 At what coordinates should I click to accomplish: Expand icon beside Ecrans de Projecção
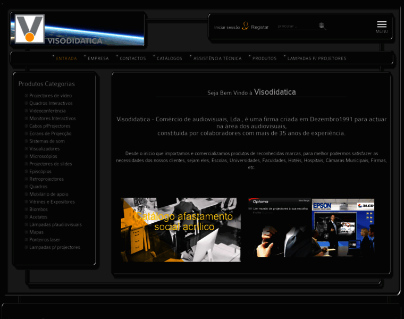[x=26, y=133]
